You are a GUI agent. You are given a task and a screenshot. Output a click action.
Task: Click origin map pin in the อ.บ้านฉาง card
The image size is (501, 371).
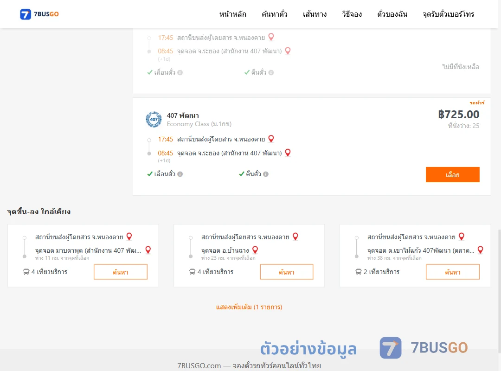tap(295, 237)
